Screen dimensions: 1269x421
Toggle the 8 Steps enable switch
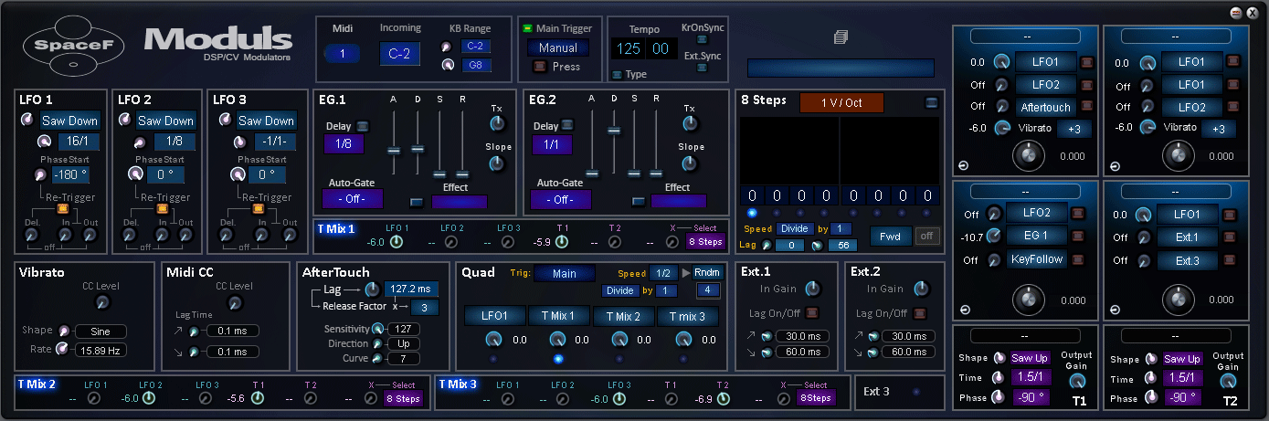pyautogui.click(x=931, y=102)
